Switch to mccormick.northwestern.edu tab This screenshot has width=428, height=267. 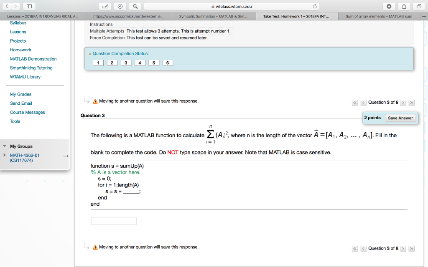[128, 16]
